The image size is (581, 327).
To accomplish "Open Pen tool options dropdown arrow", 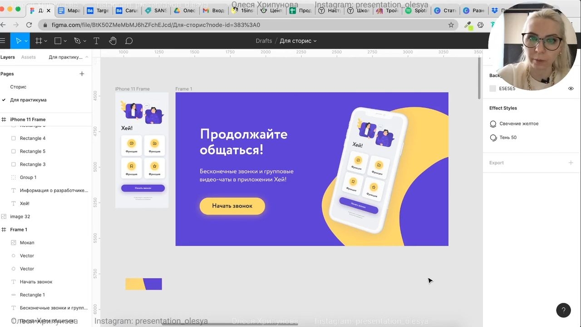I will pos(85,41).
